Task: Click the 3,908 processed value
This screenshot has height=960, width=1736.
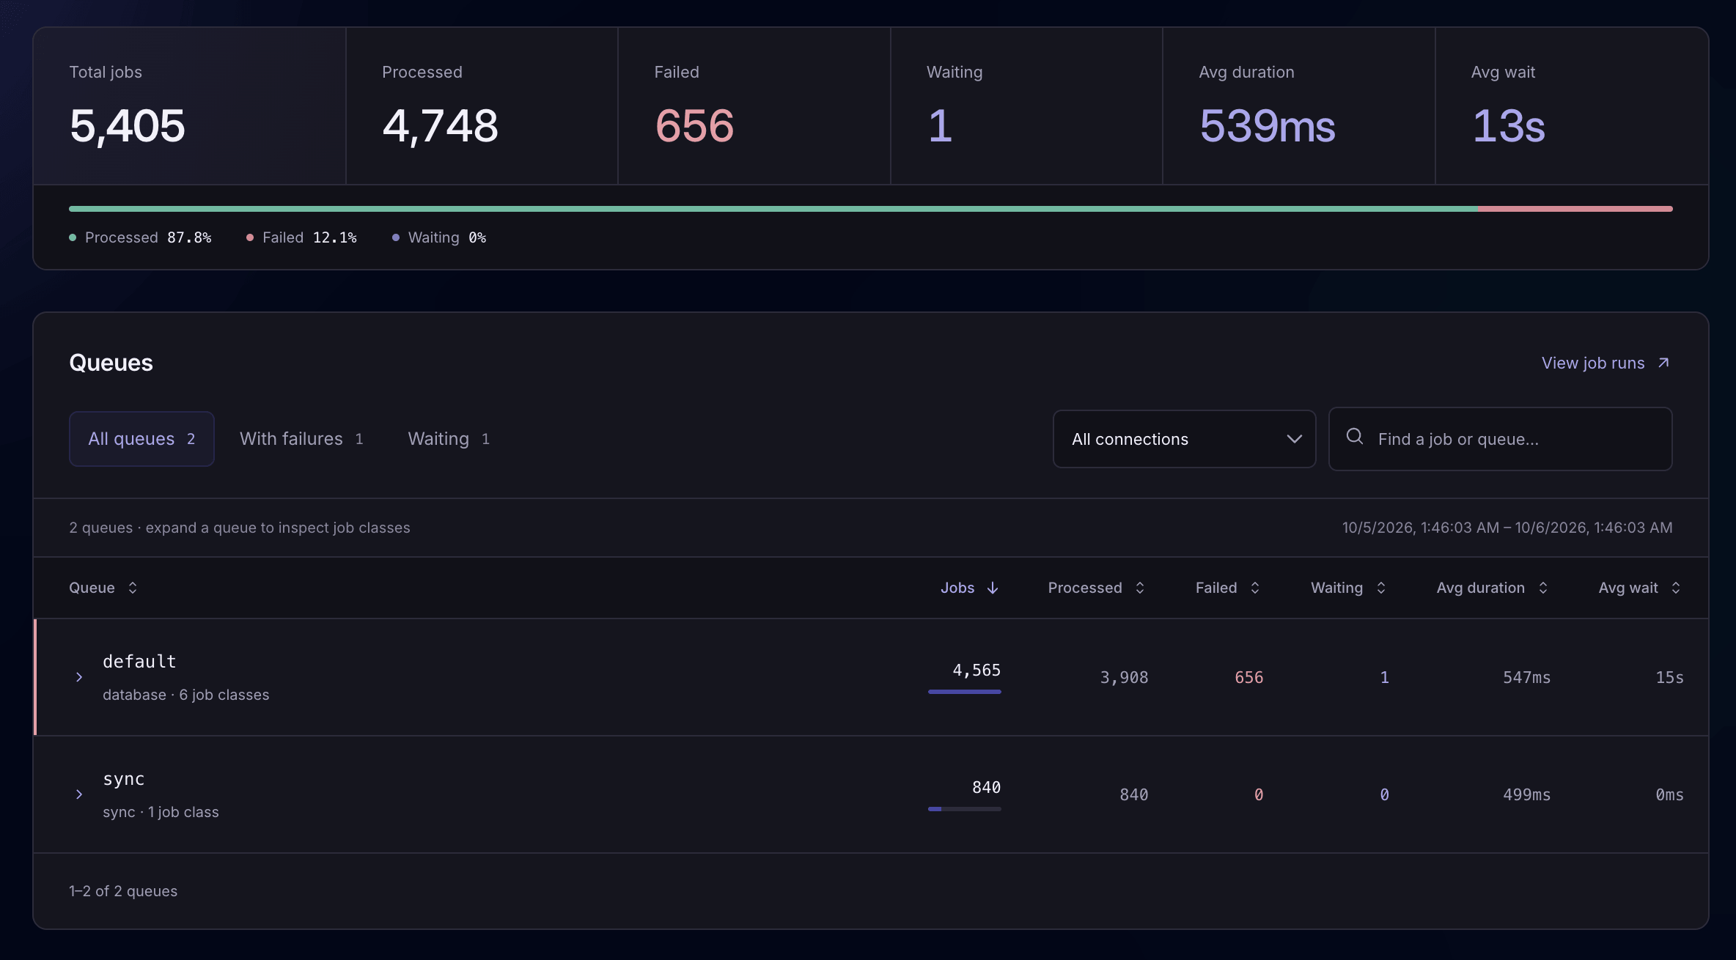Action: [1124, 677]
